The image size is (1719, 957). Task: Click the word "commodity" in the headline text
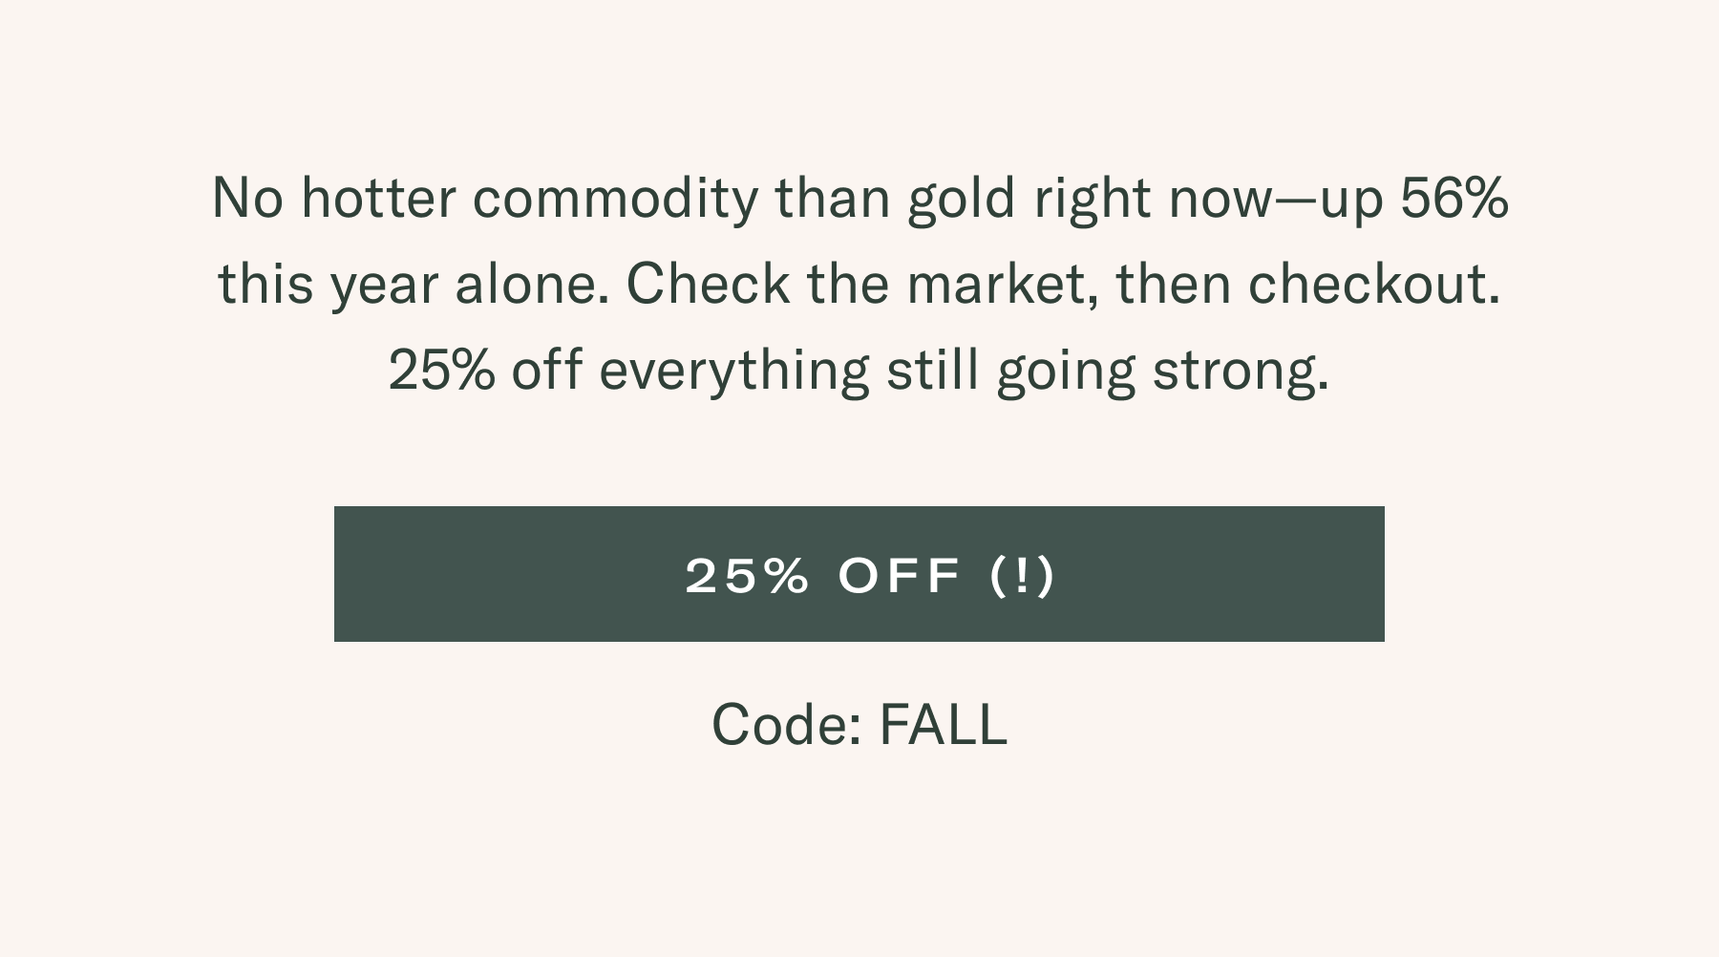tap(614, 198)
